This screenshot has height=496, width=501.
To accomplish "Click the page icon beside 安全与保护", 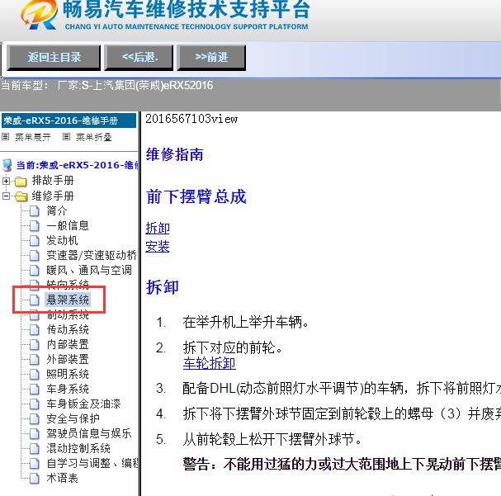I will [x=34, y=418].
